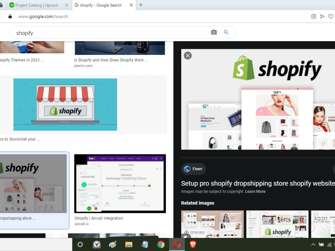Screen dimensions: 335x251
Task: Click the blue search magnifier icon
Action: click(226, 32)
